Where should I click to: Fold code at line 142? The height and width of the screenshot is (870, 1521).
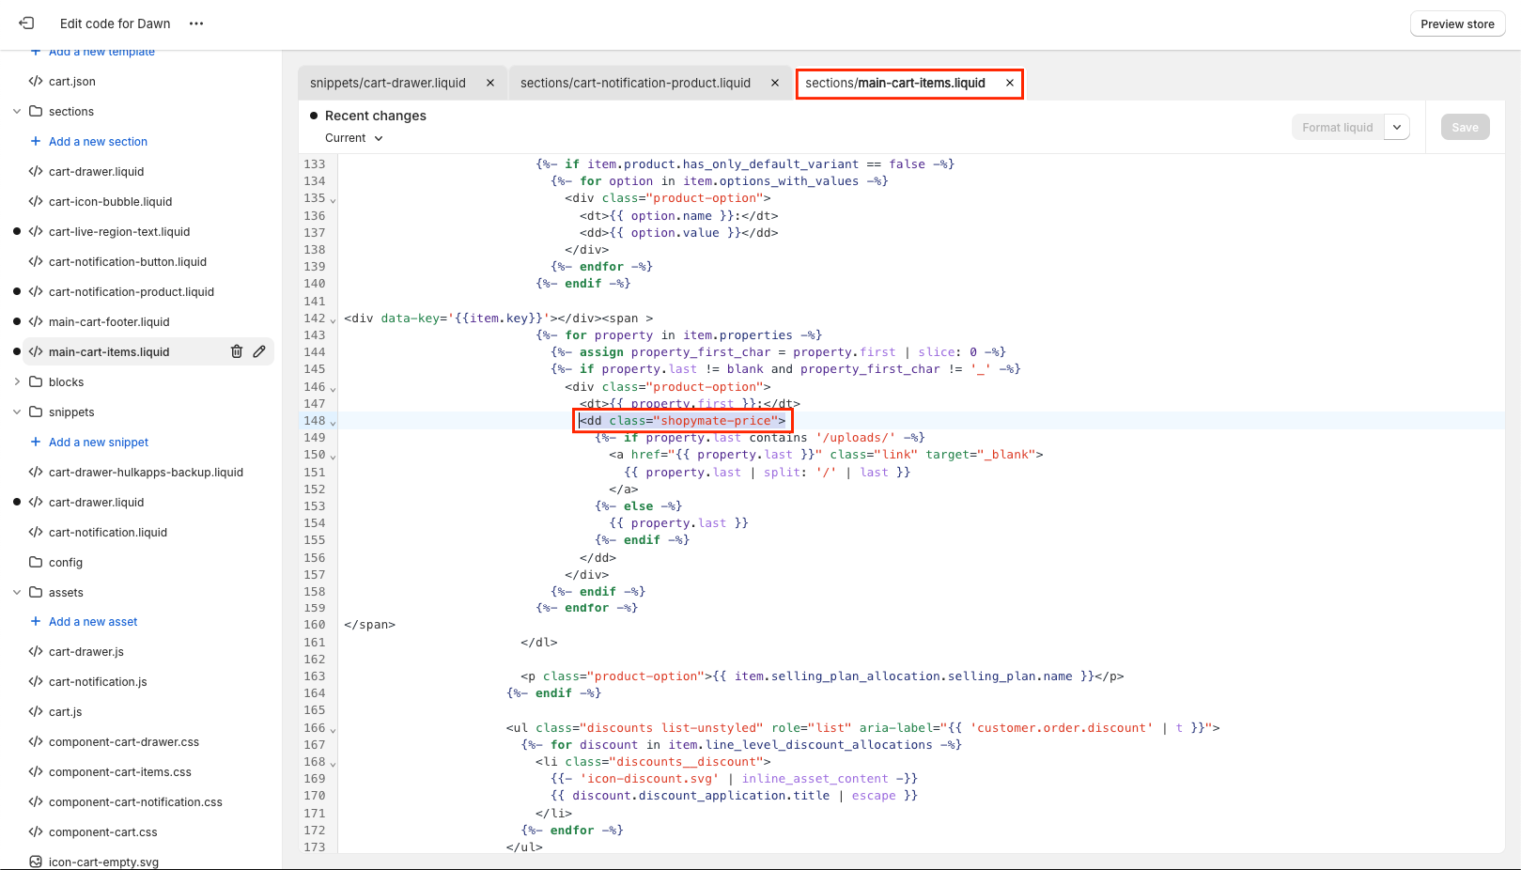[333, 320]
